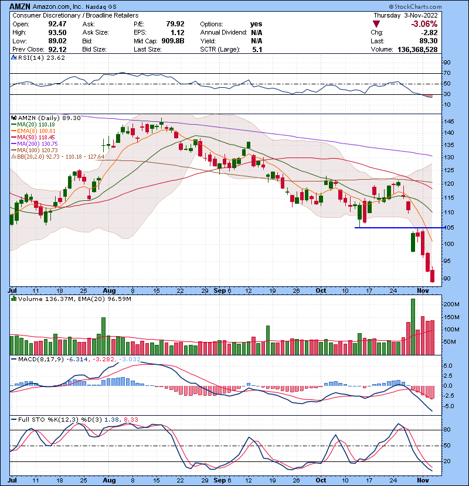Click the P/E value 79.92
The width and height of the screenshot is (469, 486).
point(175,24)
